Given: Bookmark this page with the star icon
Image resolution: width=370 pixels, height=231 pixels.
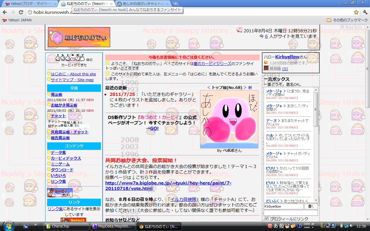Looking at the screenshot, I should tap(356, 12).
